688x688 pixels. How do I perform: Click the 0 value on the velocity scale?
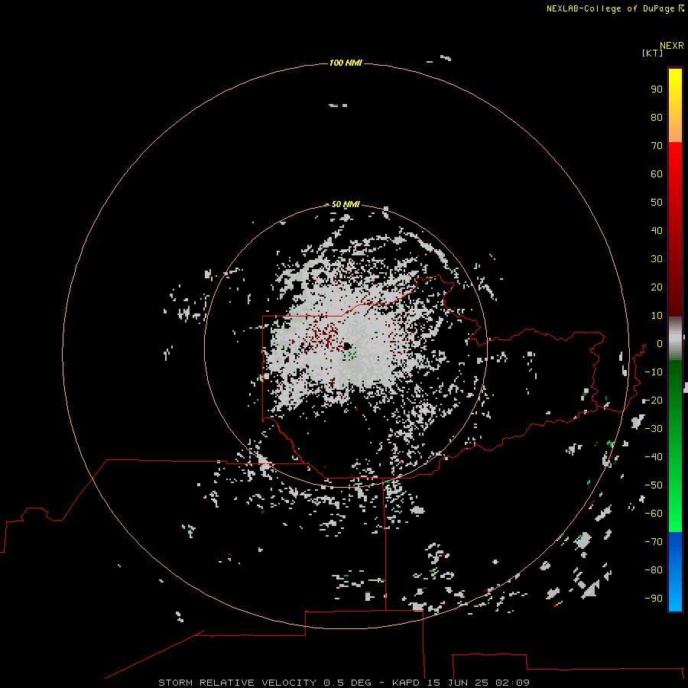click(660, 344)
